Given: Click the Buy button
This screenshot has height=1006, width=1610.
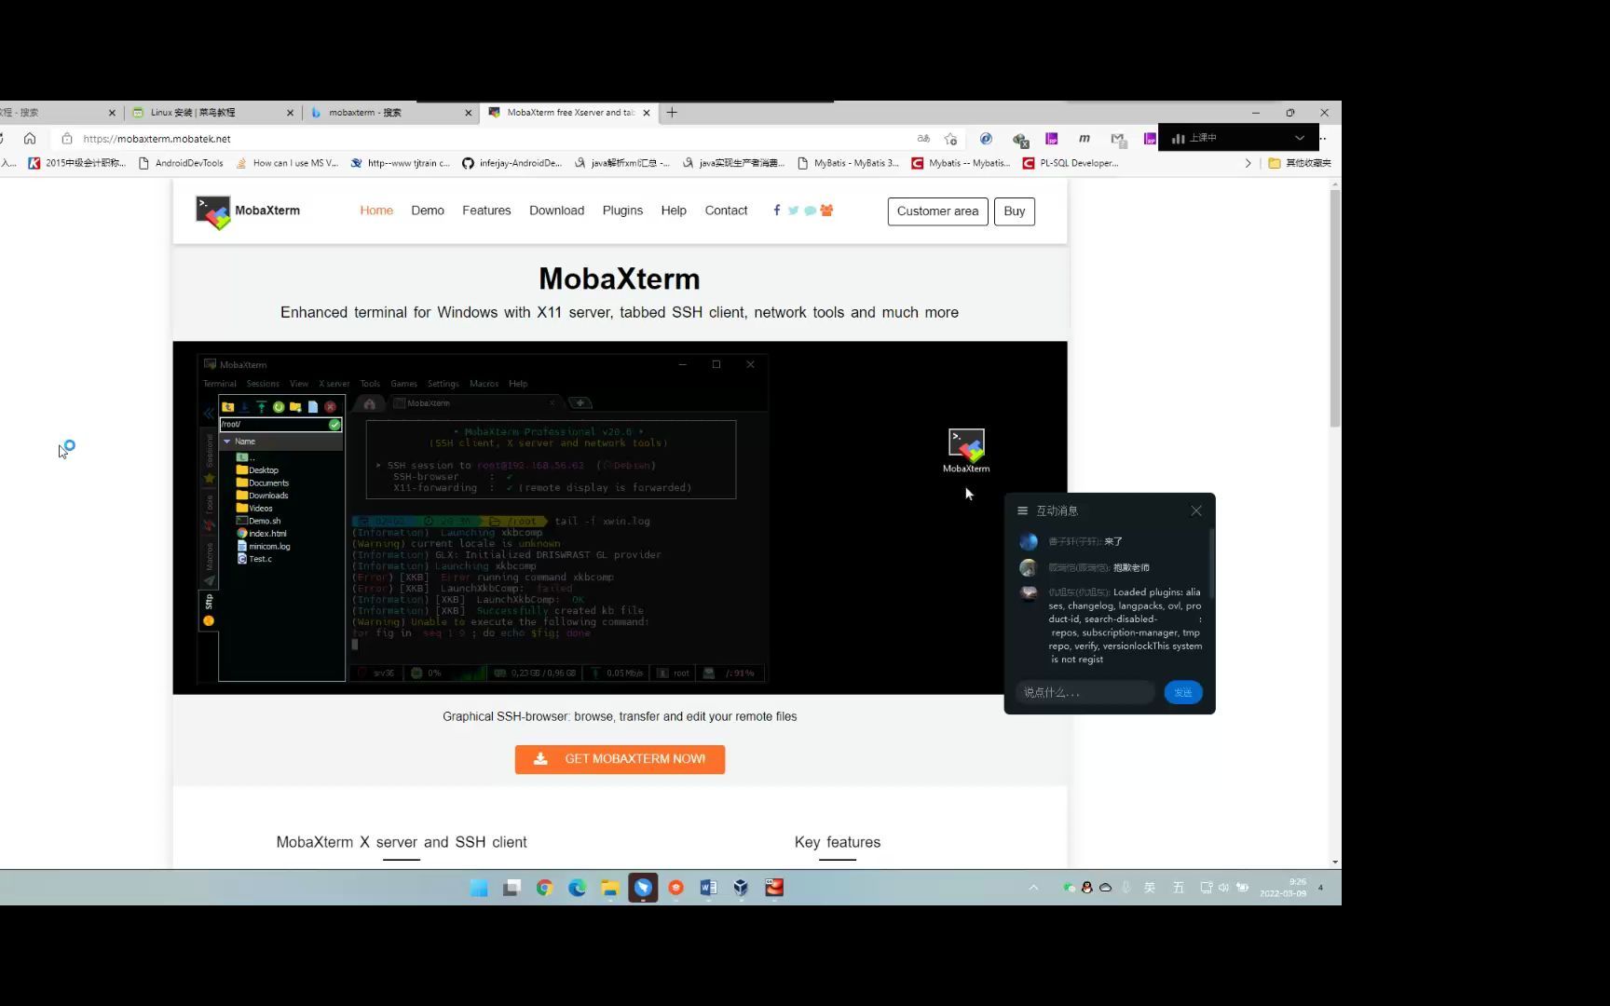Looking at the screenshot, I should [1015, 211].
